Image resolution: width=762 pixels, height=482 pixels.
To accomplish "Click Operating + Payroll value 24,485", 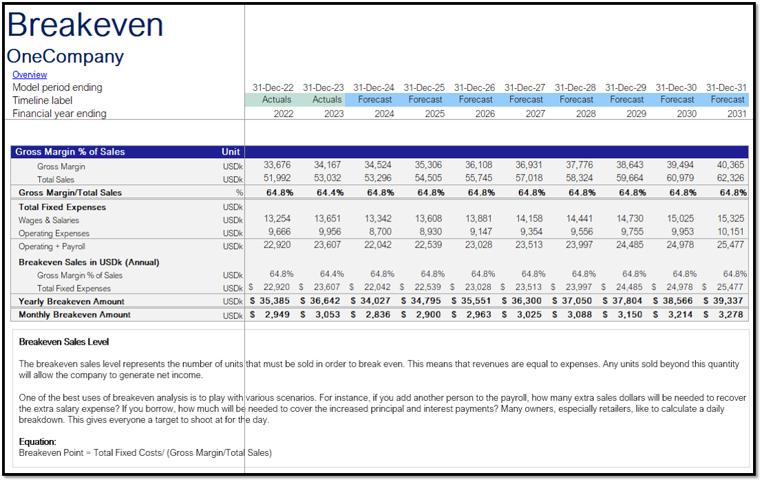I will [630, 245].
